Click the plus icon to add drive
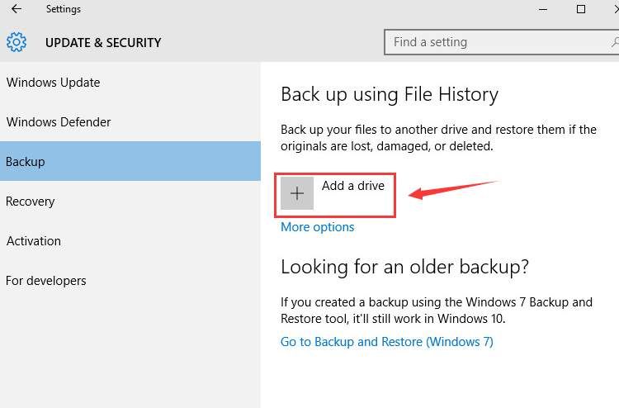The width and height of the screenshot is (619, 408). (297, 193)
